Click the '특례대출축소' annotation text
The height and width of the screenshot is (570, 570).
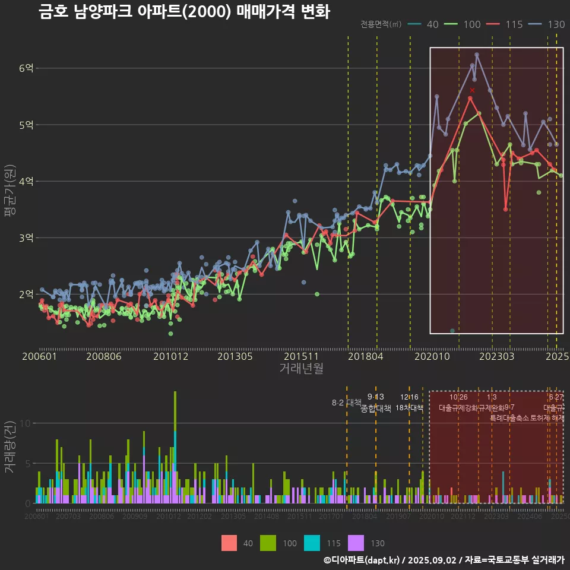click(509, 417)
